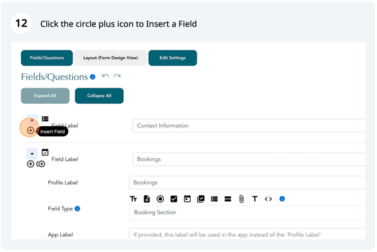The image size is (377, 252).
Task: Switch to Layout (Form Design View) tab
Action: tap(110, 58)
